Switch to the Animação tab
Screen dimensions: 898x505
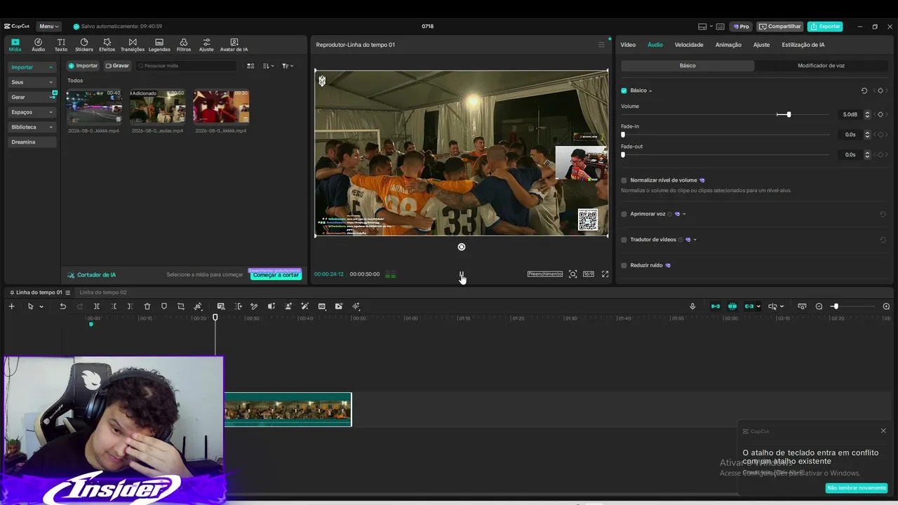[728, 45]
